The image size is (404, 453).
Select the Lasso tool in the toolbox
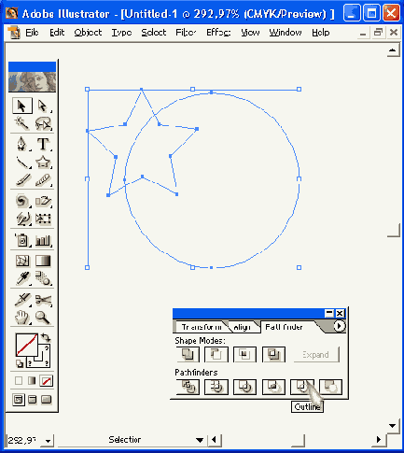point(43,123)
